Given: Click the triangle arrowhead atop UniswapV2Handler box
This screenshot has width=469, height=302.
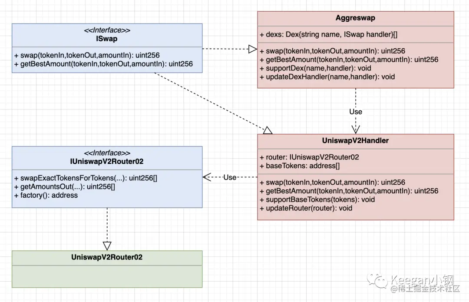Looking at the screenshot, I should click(268, 130).
